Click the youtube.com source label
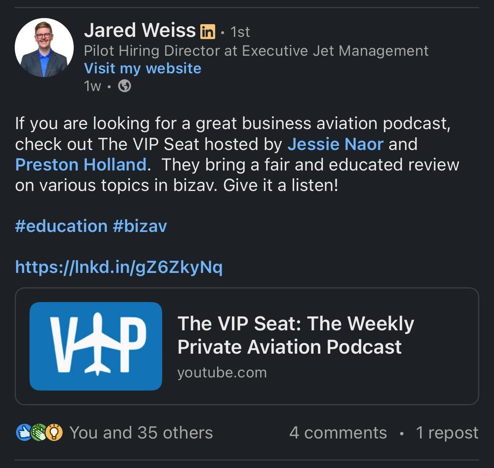Screen dimensions: 494x468 (x=222, y=373)
